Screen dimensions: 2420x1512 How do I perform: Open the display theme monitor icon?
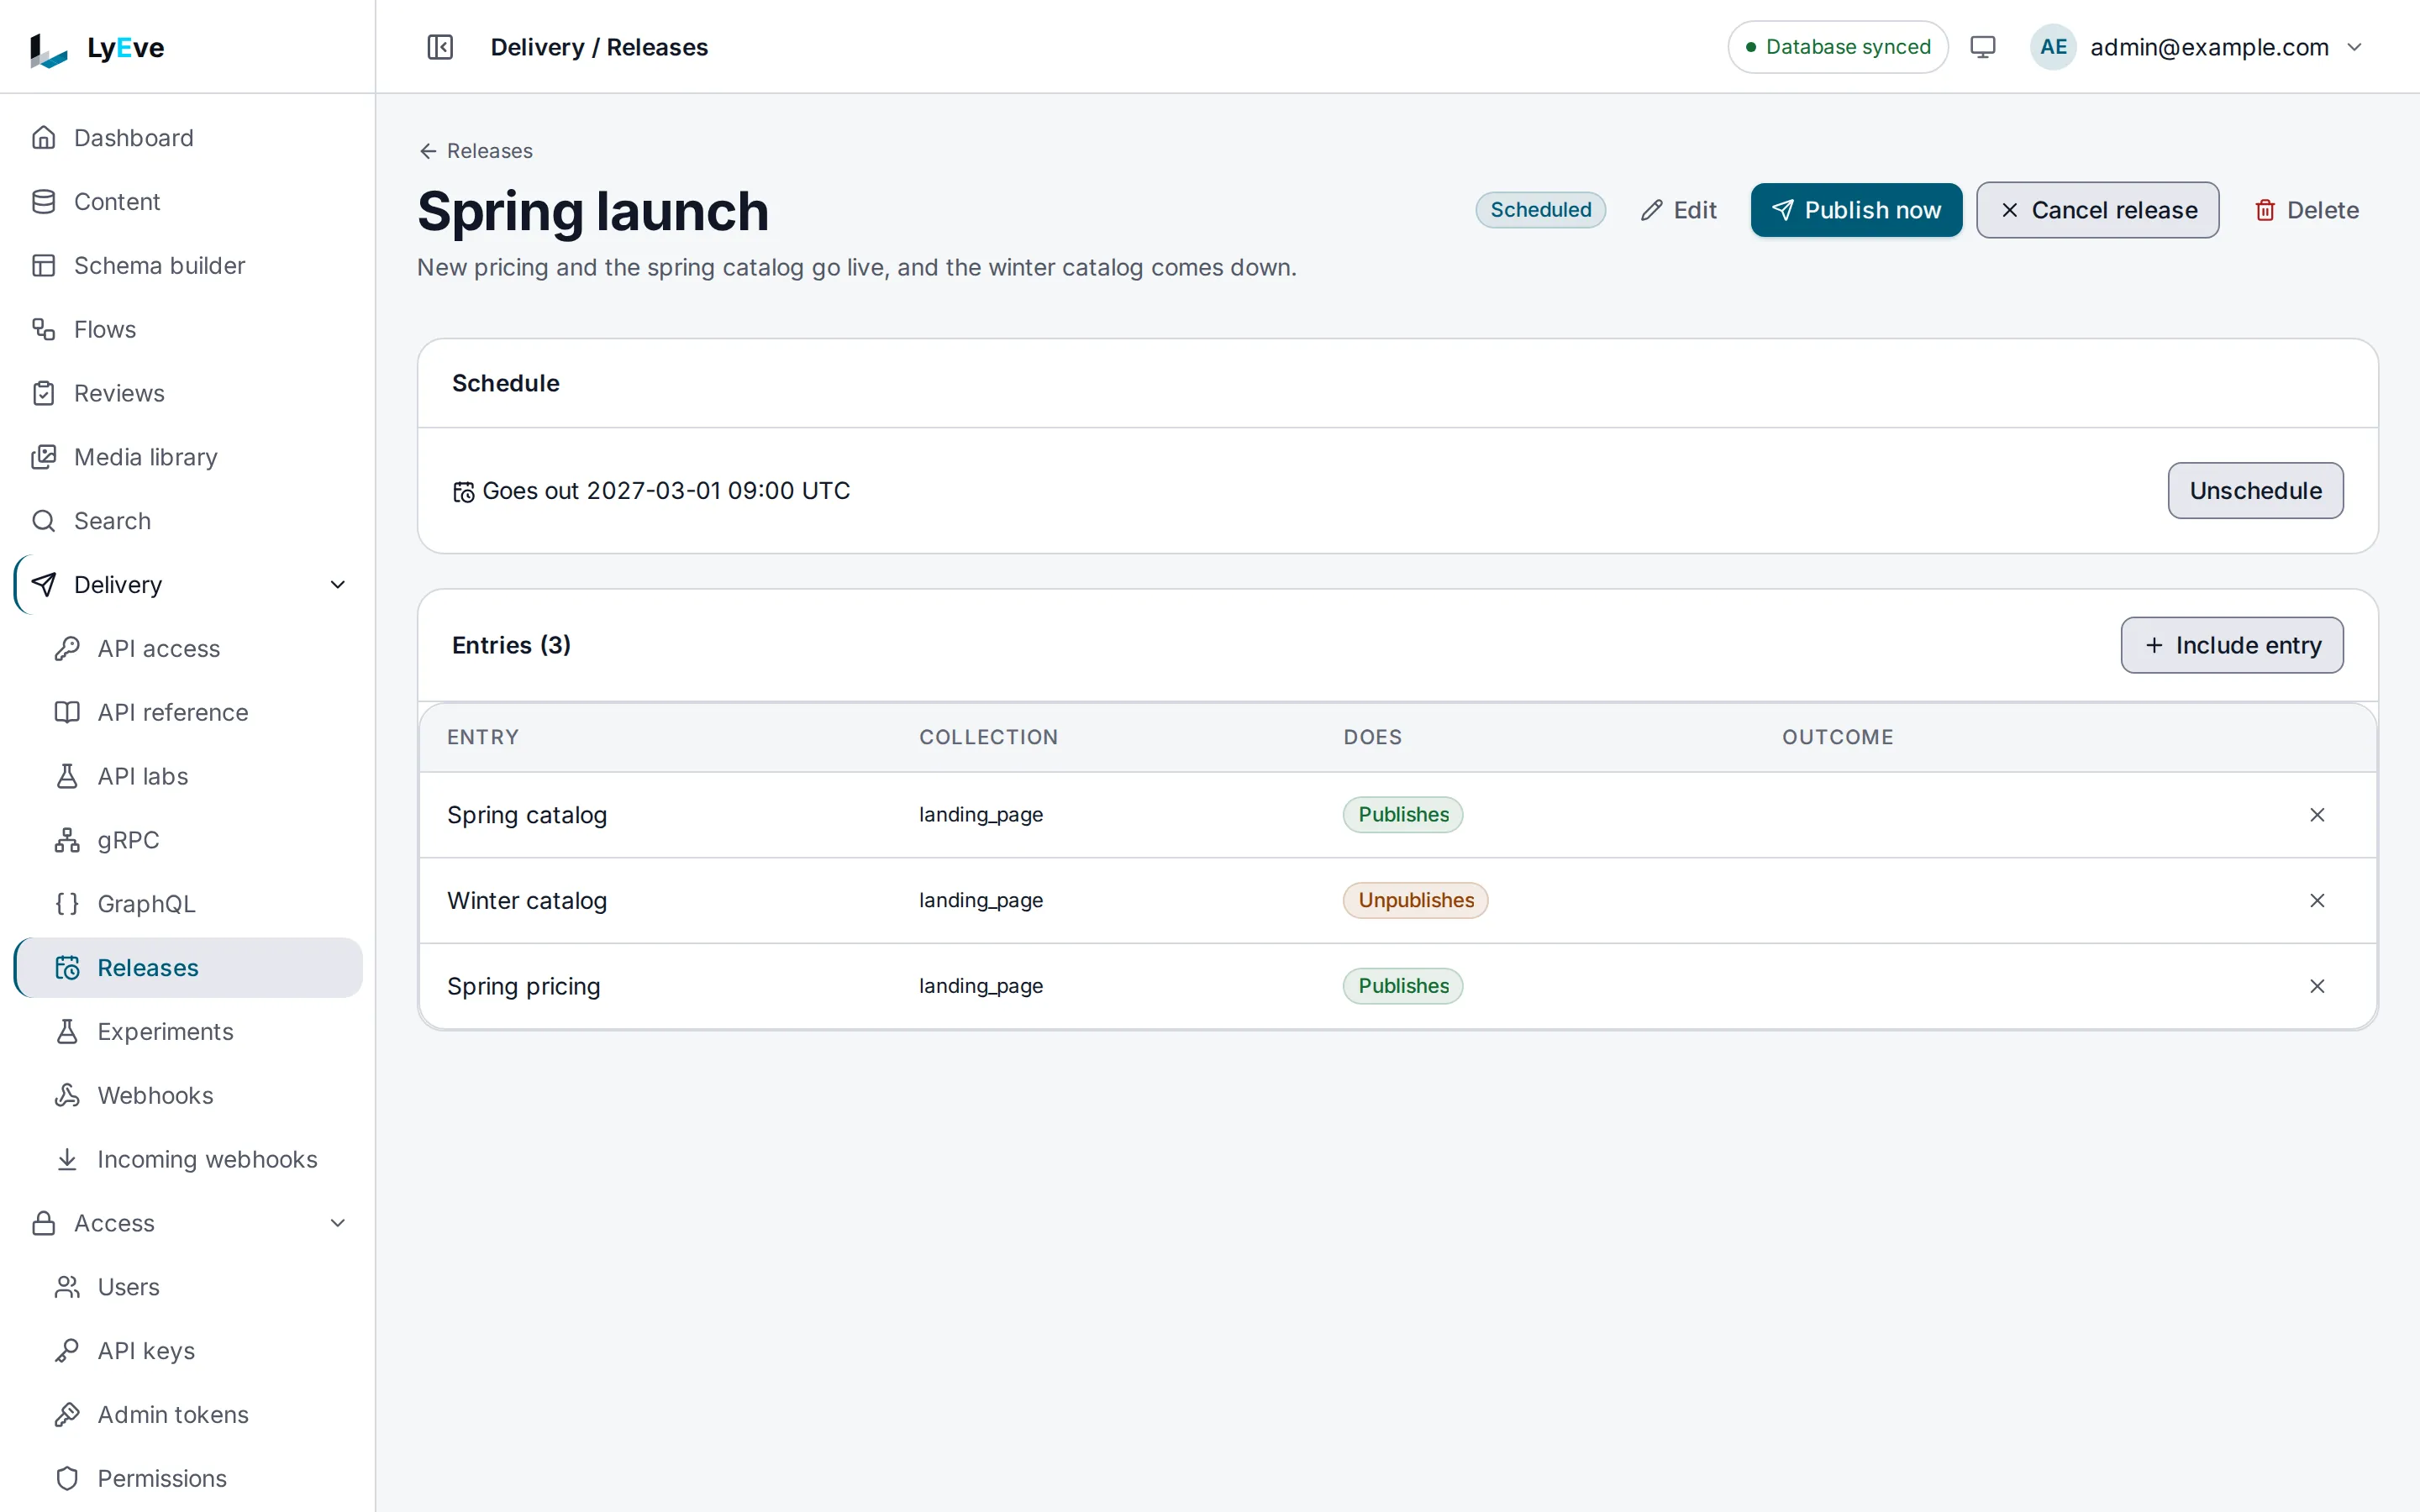pyautogui.click(x=1982, y=47)
